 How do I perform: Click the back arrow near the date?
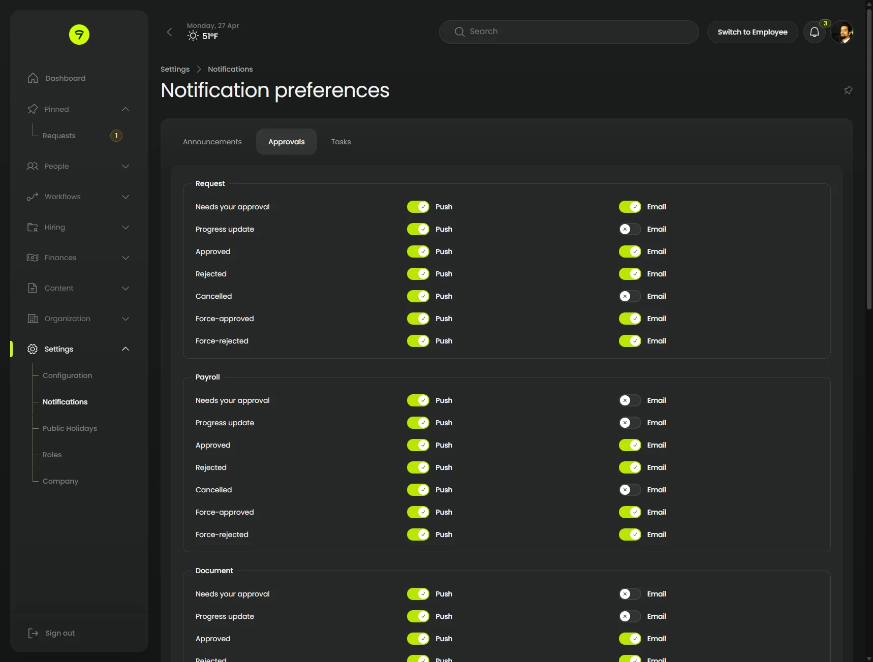[169, 31]
